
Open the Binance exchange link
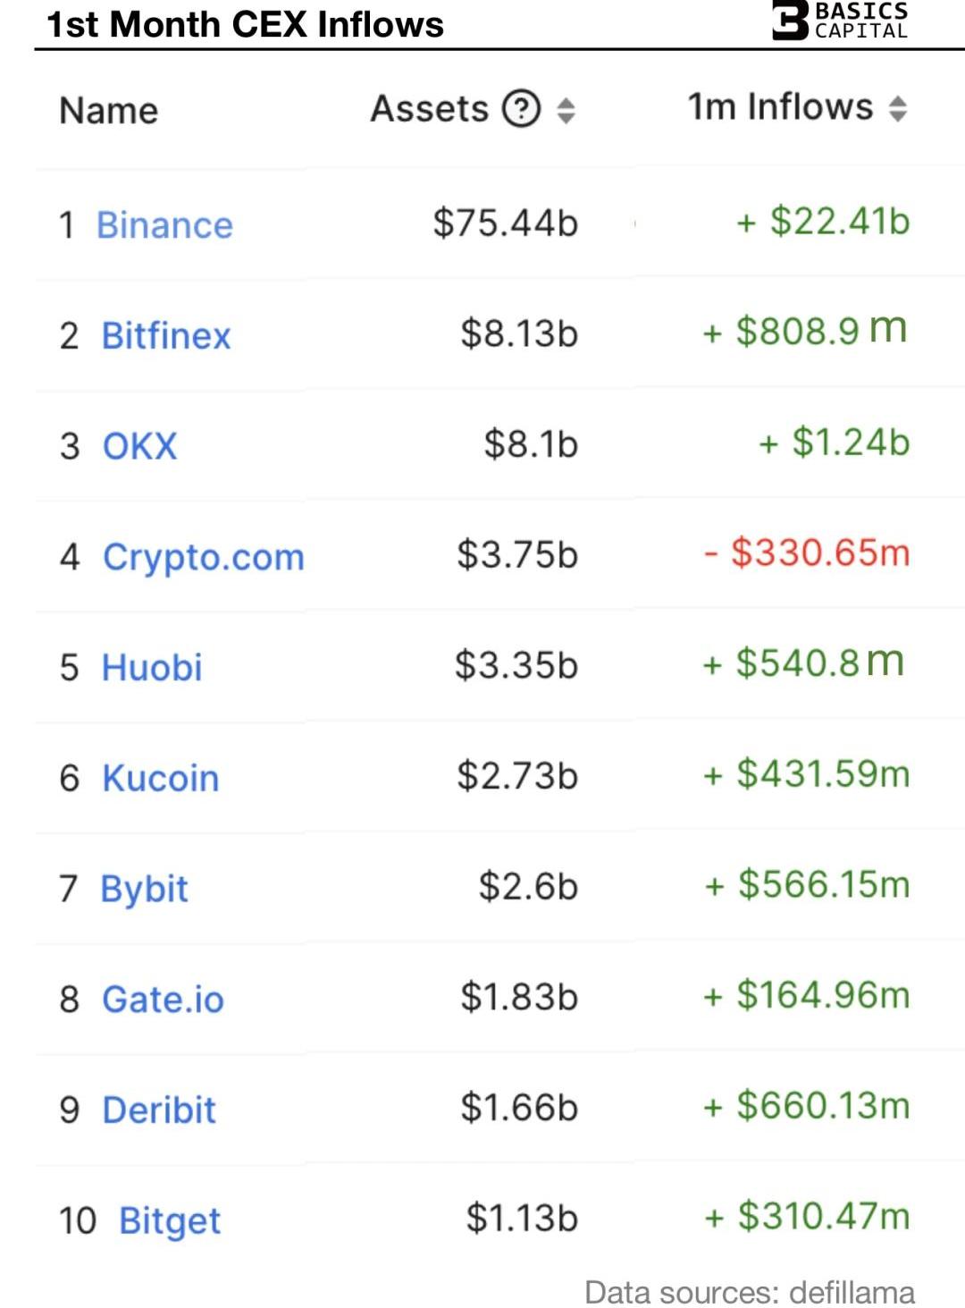point(164,224)
